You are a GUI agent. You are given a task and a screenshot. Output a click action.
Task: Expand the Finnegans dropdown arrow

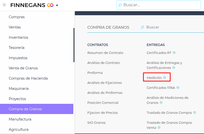click(x=57, y=5)
